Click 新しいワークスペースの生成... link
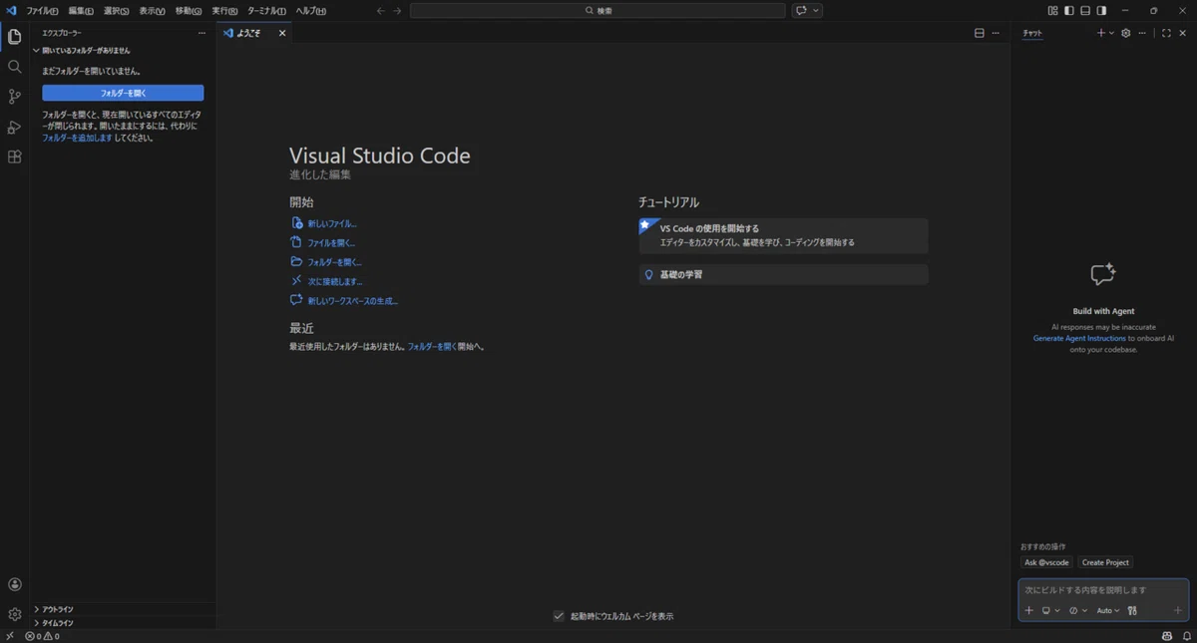Viewport: 1197px width, 643px height. [352, 300]
